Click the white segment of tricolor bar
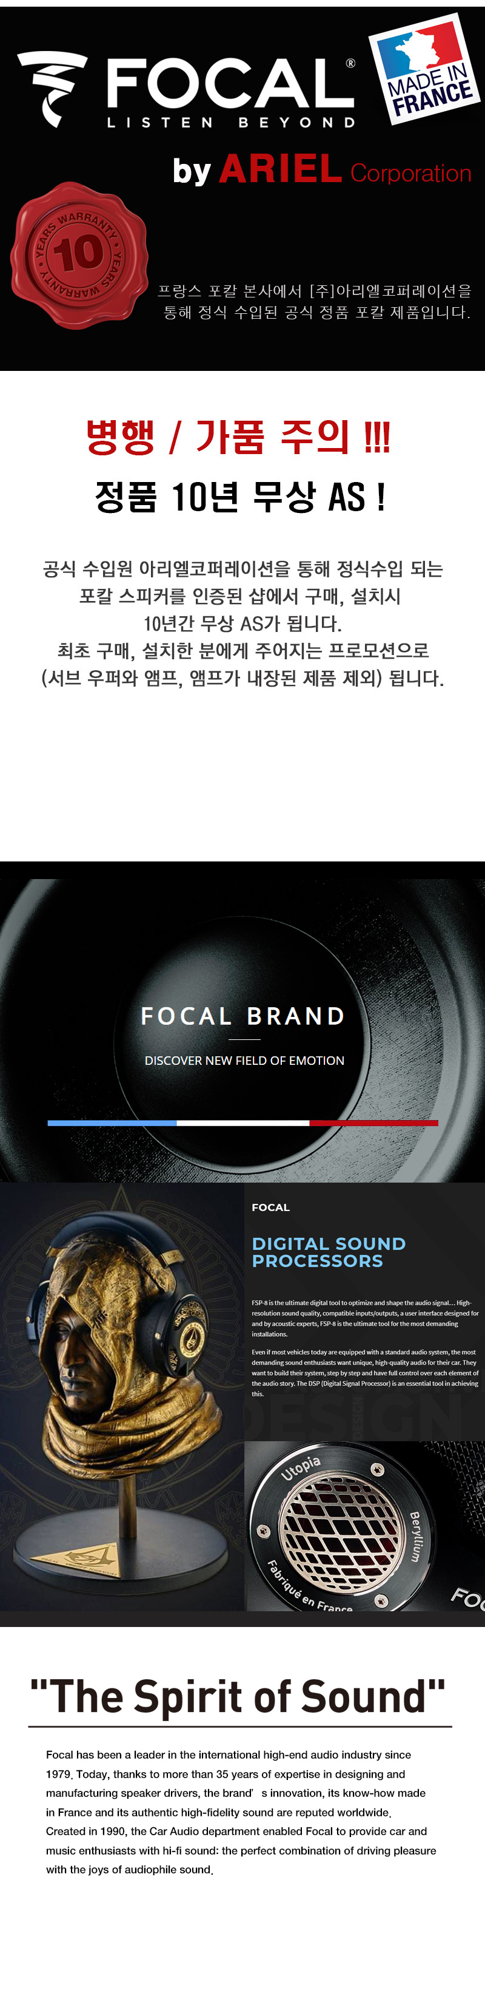Screen dimensions: 485x2004 243,1123
